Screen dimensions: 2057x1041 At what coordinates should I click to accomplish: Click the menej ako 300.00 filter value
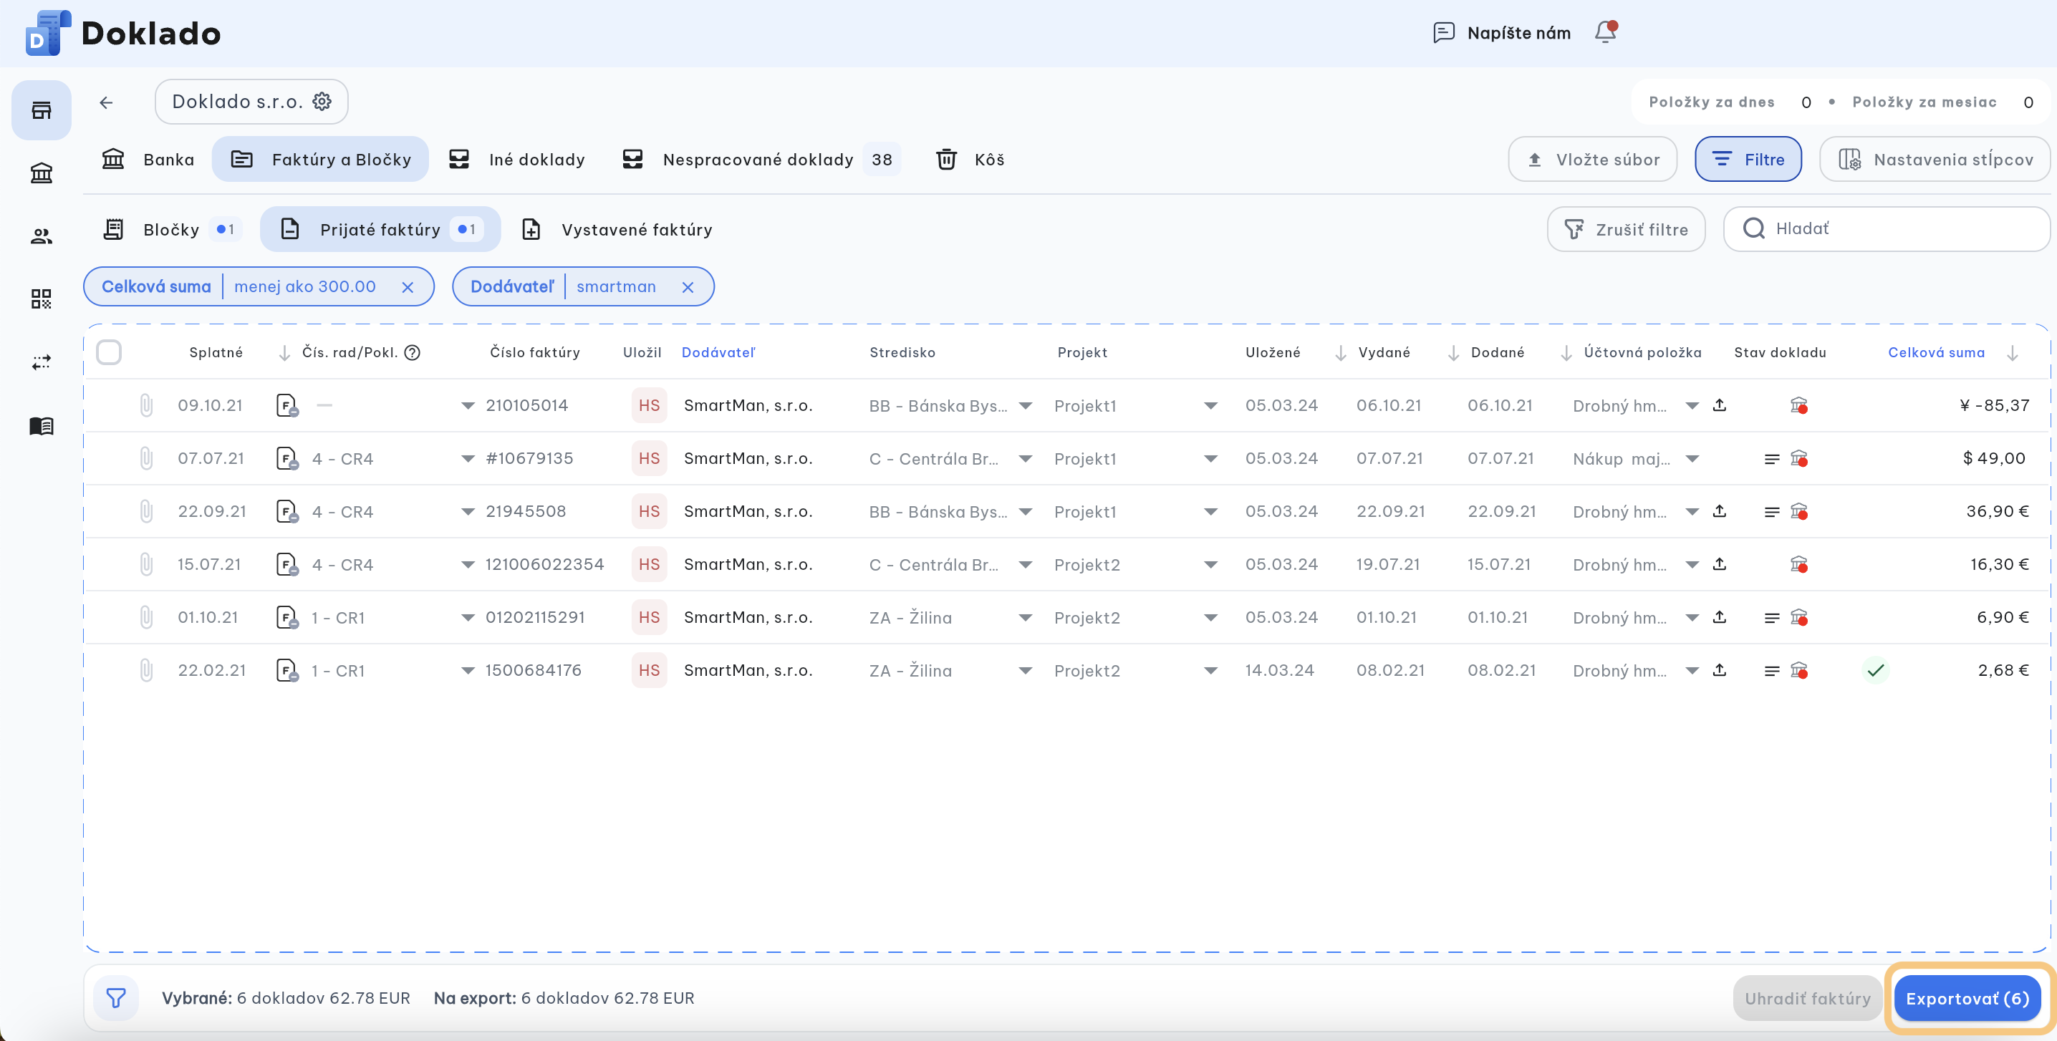[x=305, y=286]
